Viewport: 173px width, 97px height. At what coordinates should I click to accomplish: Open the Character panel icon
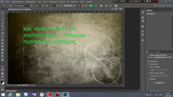(x=143, y=32)
